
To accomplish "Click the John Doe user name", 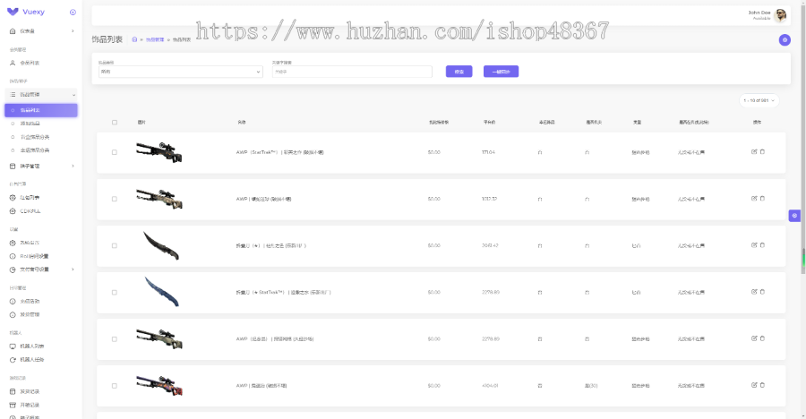I will 759,13.
